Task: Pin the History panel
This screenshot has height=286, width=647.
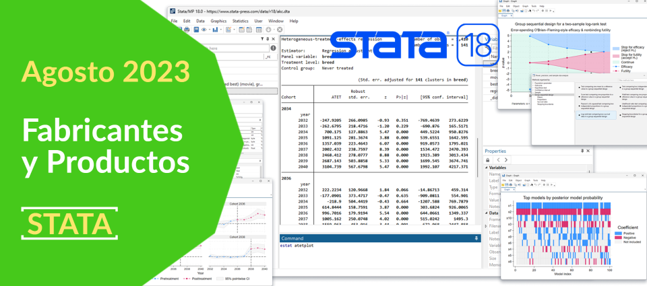Action: point(268,39)
